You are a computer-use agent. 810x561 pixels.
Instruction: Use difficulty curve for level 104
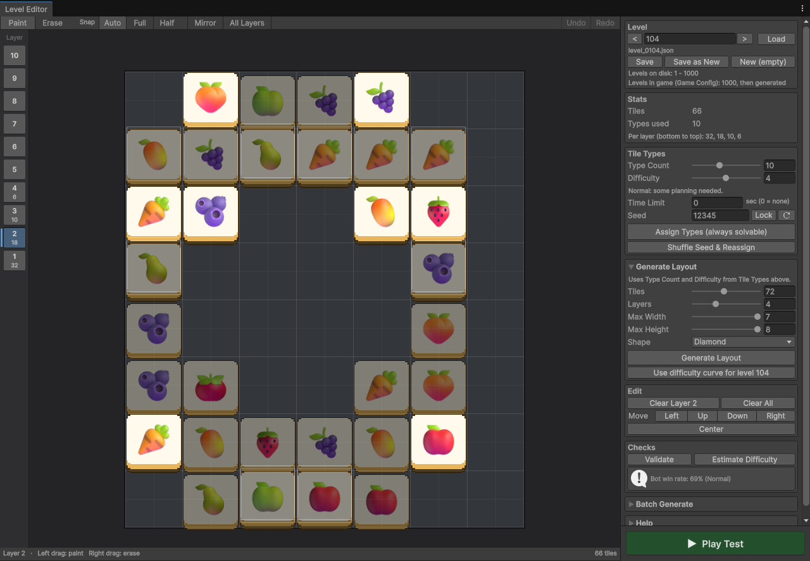click(711, 373)
